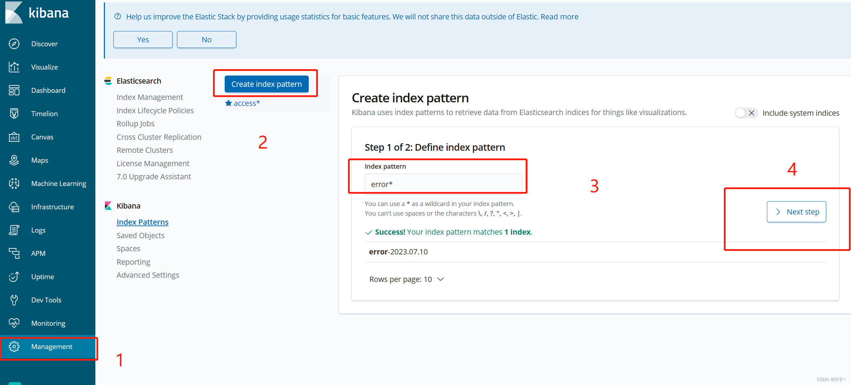851x385 pixels.
Task: Select Saved Objects in management menu
Action: tap(140, 235)
